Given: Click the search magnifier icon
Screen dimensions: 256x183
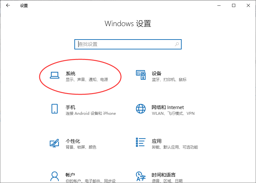Looking at the screenshot, I should click(x=177, y=44).
